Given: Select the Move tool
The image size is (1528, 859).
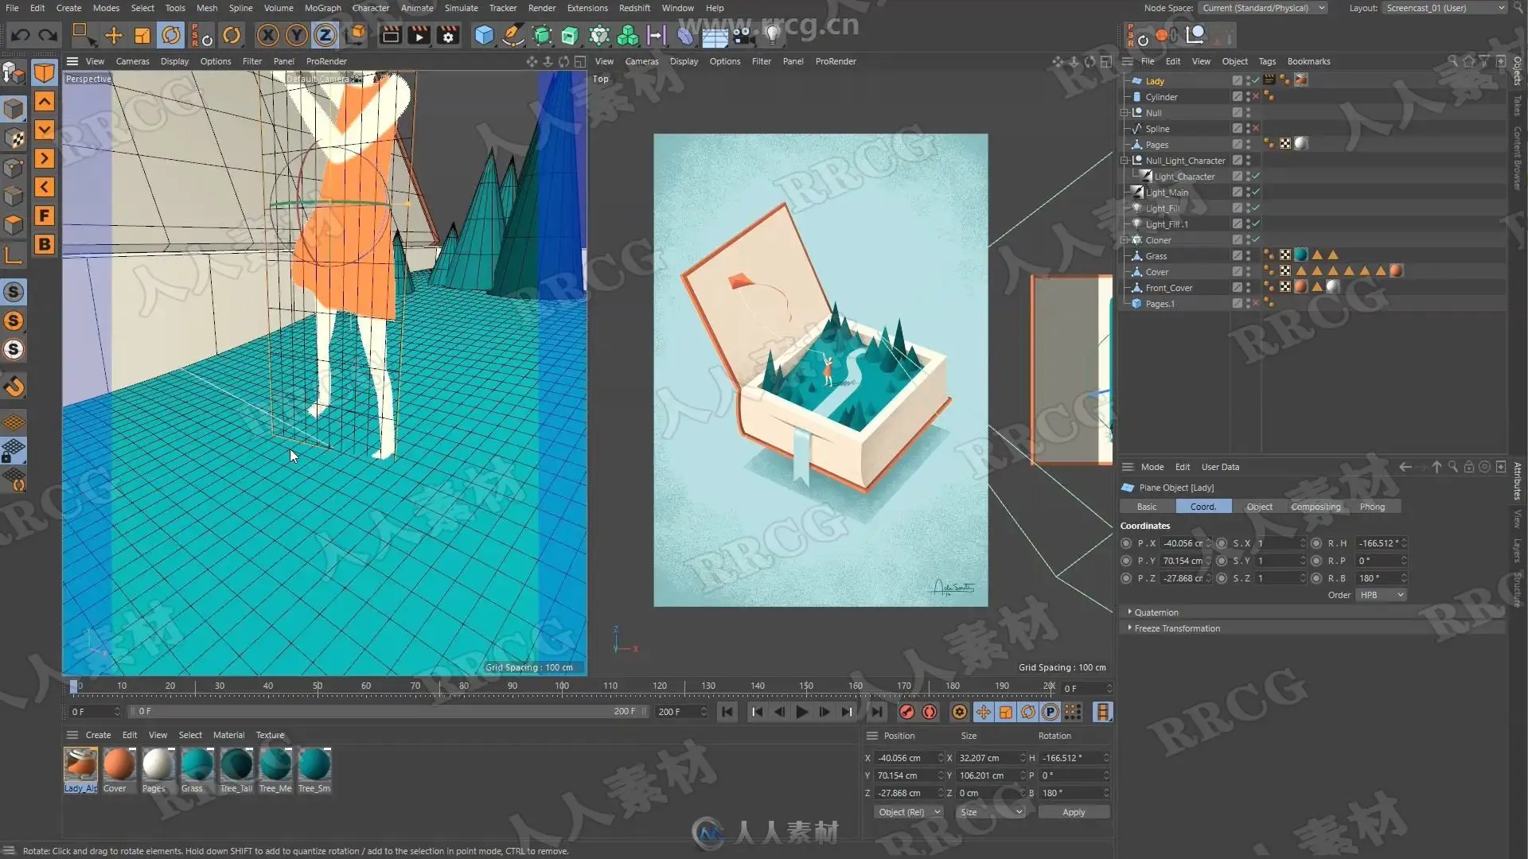Looking at the screenshot, I should click(x=114, y=35).
